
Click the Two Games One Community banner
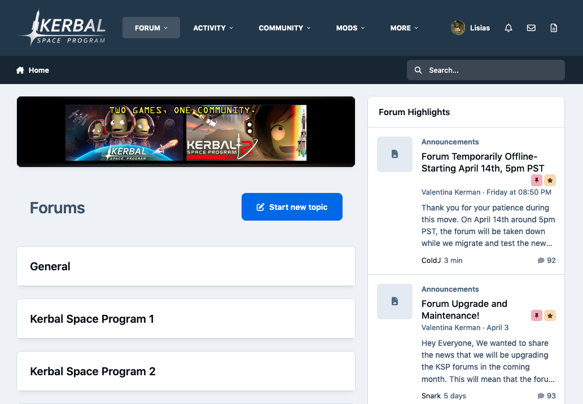[186, 133]
